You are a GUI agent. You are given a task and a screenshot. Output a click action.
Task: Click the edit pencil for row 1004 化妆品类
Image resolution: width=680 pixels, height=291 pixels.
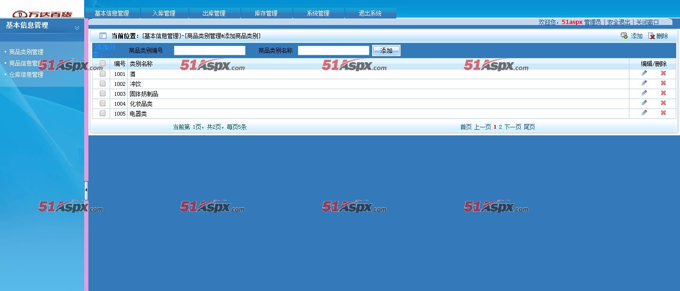tap(644, 103)
